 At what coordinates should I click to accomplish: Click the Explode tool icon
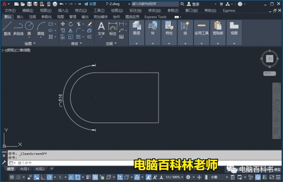click(90, 30)
